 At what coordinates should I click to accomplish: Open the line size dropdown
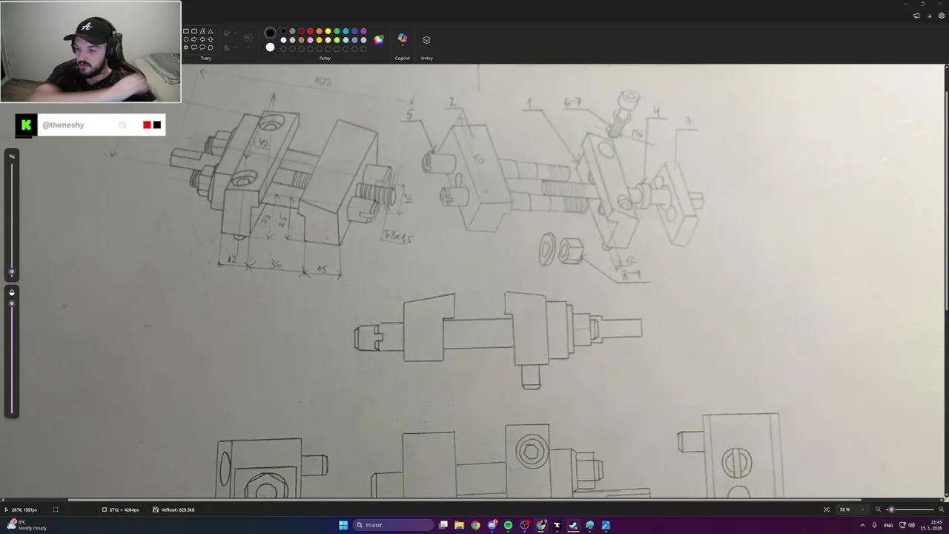click(x=248, y=40)
